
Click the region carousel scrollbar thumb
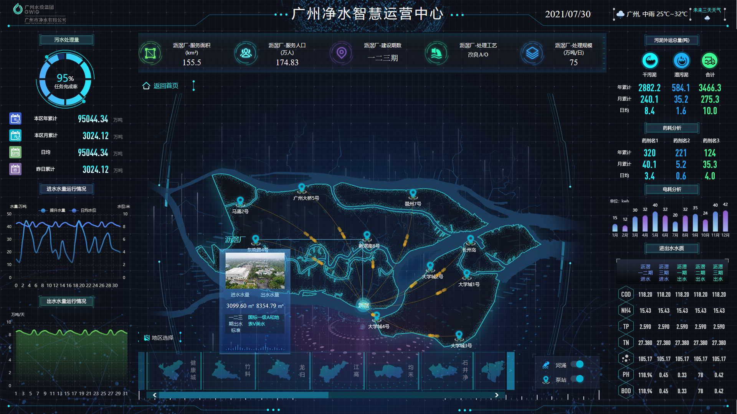pos(243,395)
